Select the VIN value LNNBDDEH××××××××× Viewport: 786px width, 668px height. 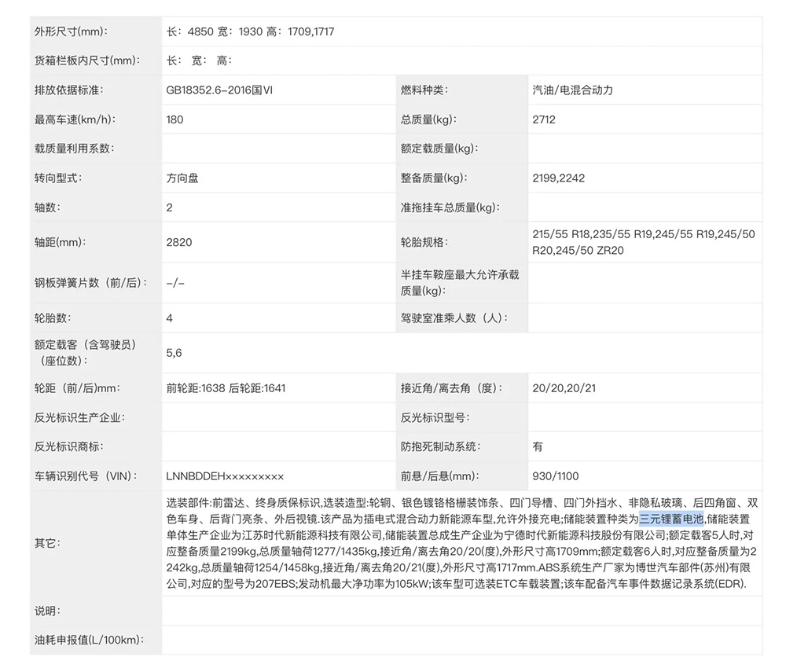[x=225, y=476]
